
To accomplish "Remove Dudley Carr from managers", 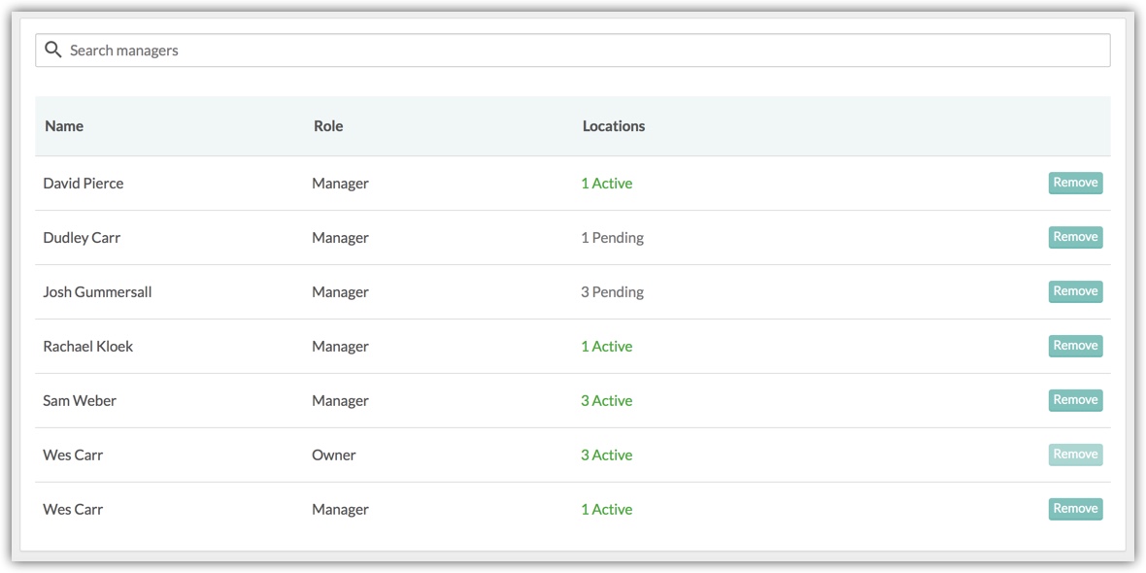I will [x=1075, y=237].
